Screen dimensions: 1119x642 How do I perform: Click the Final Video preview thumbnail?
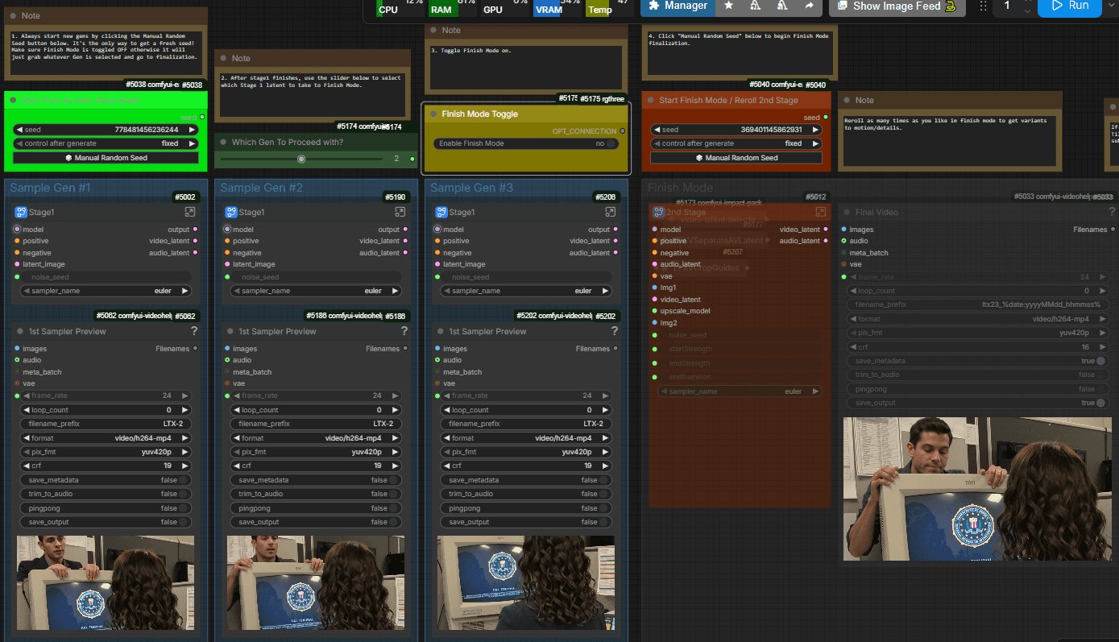coord(978,489)
